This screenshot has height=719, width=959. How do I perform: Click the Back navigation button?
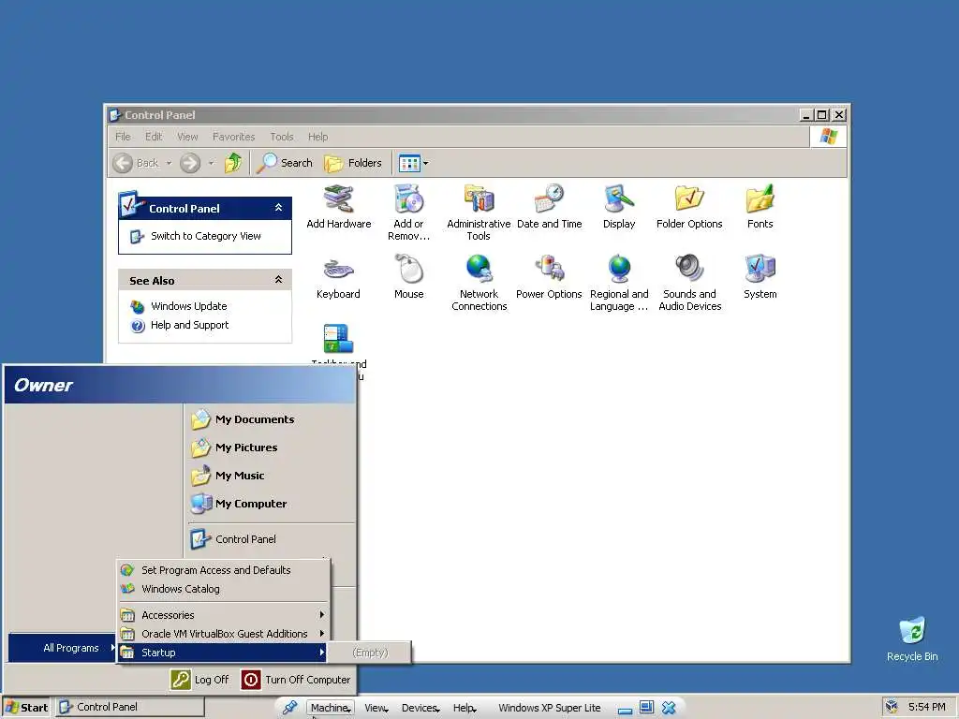click(137, 163)
